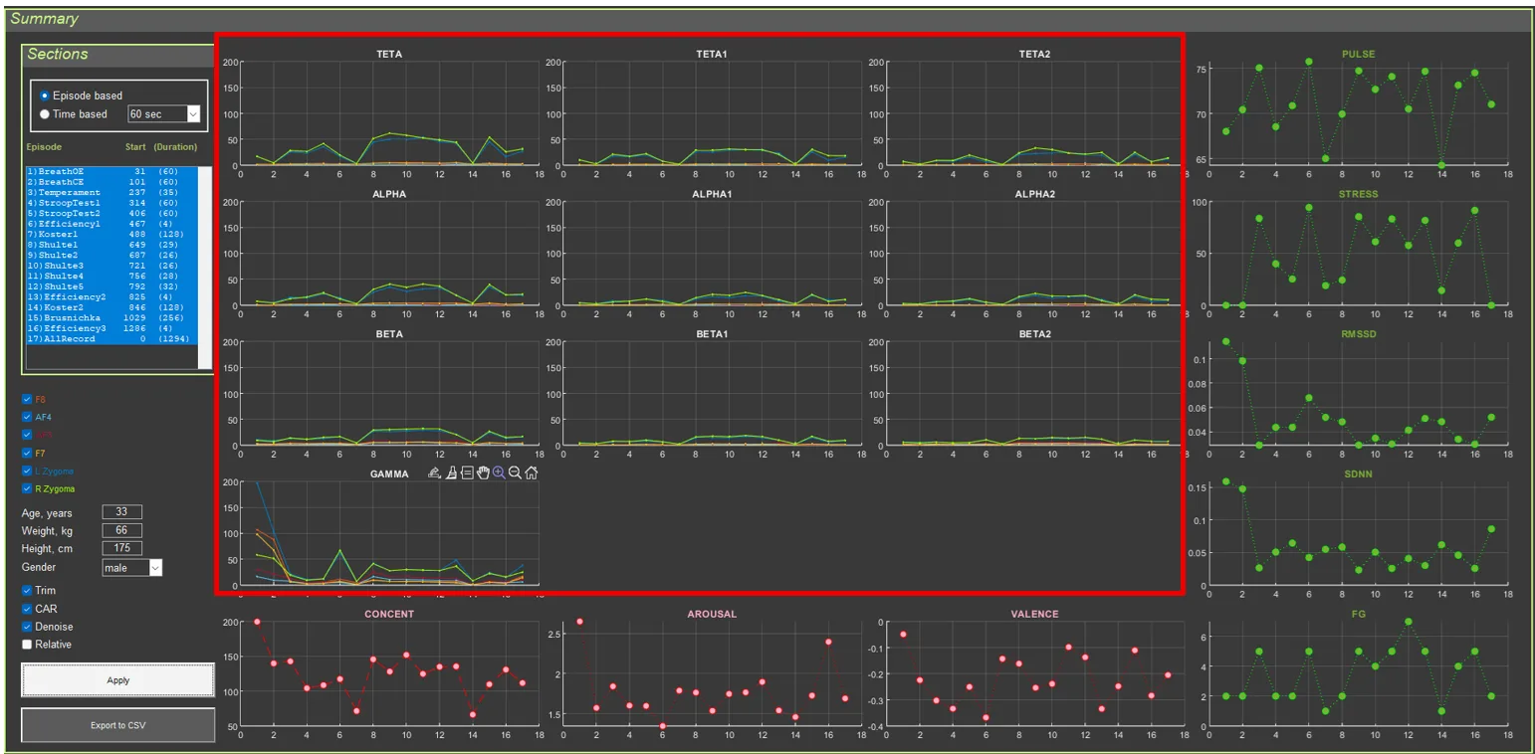Image resolution: width=1535 pixels, height=754 pixels.
Task: Activate the data tips icon on GAMMA plot
Action: pos(467,473)
